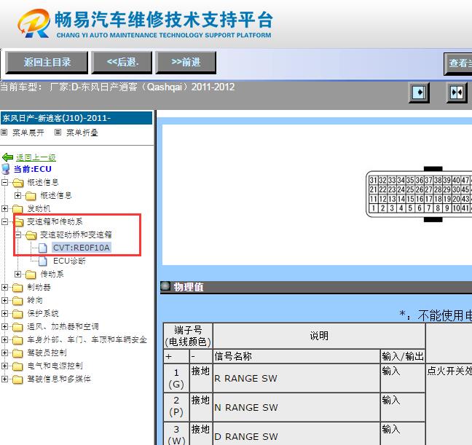Click the single-pane layout icon

tap(419, 92)
